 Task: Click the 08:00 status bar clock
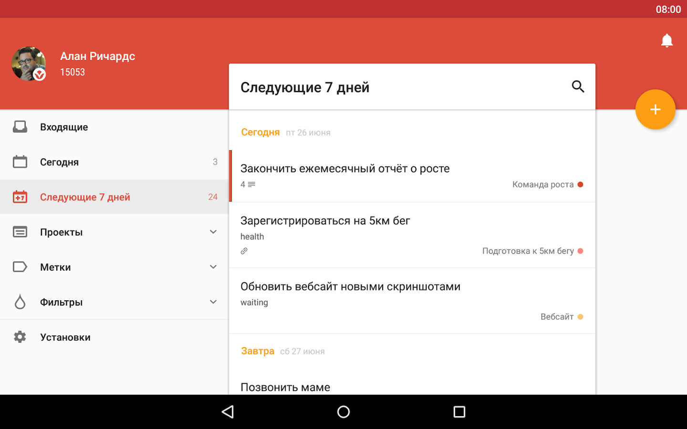(668, 9)
